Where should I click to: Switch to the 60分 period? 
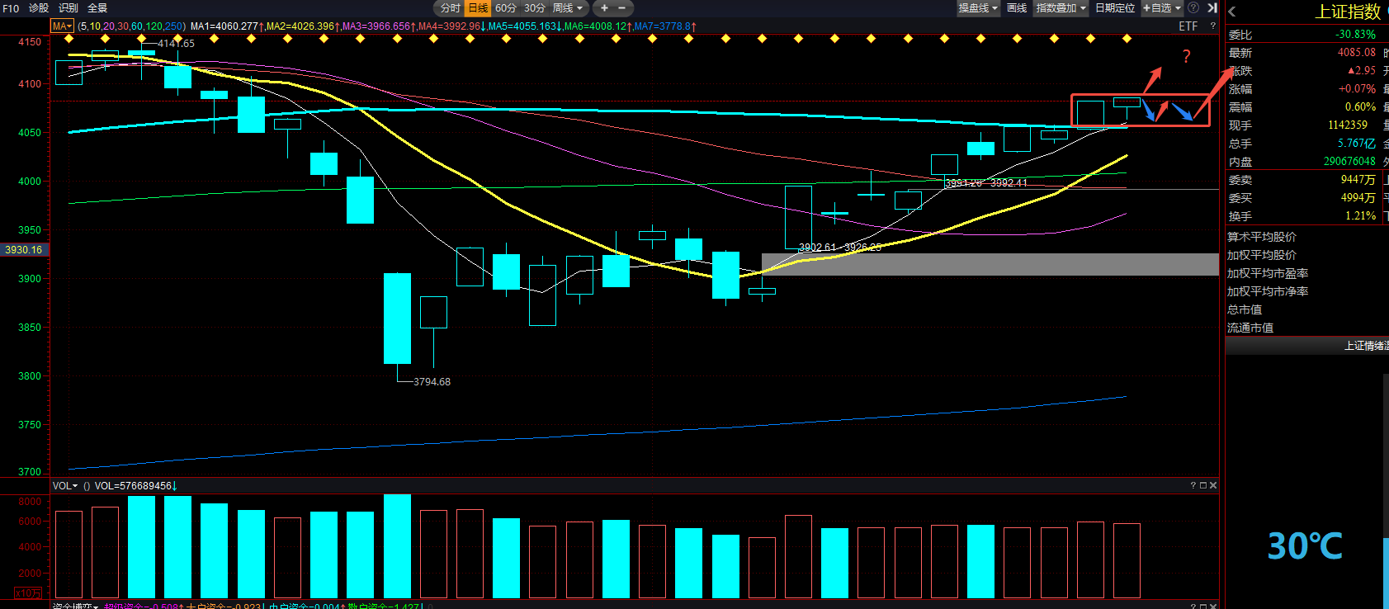506,8
